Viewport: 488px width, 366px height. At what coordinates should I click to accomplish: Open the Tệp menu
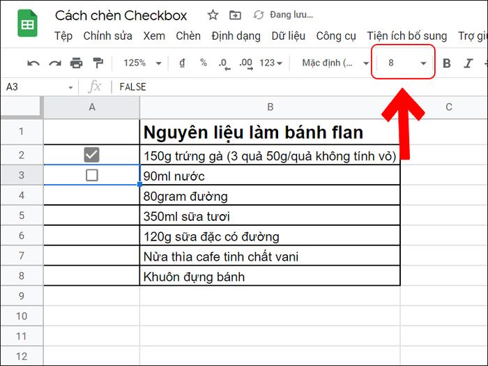(x=63, y=36)
